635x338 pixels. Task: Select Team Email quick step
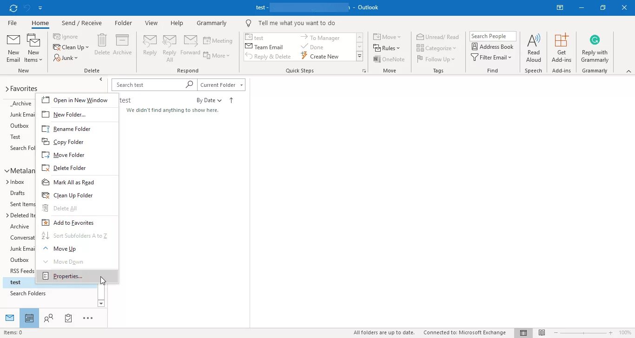tap(264, 47)
